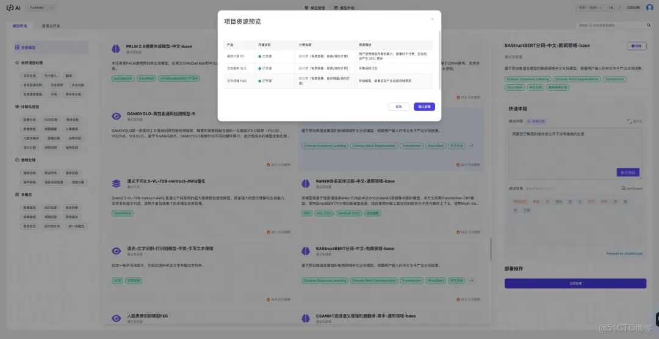Viewport: 659px width, 339px height.
Task: Click the 文件存储 NAS product cell
Action: [x=239, y=80]
